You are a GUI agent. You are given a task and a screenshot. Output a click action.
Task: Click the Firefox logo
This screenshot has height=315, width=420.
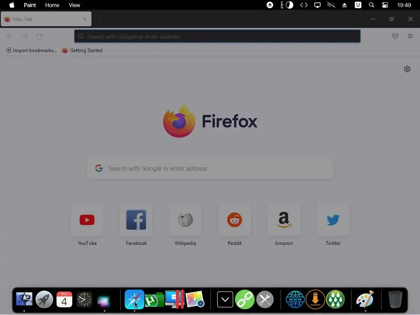[210, 121]
